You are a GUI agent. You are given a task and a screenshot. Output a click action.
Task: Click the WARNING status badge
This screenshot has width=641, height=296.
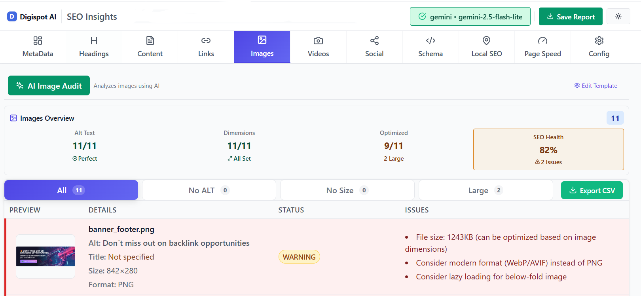coord(299,257)
